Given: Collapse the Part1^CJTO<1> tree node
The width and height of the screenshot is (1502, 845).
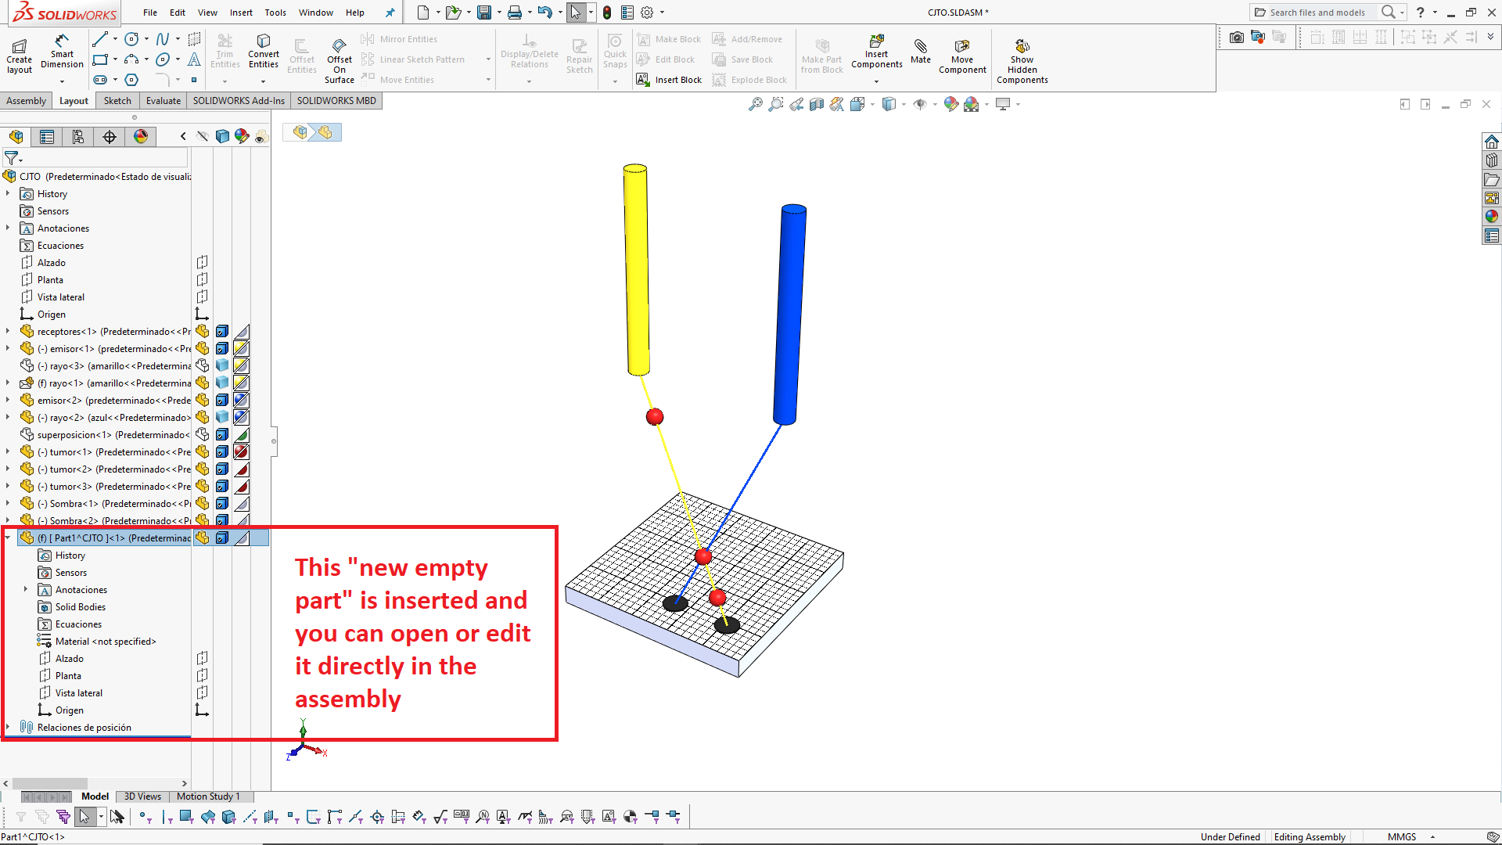Looking at the screenshot, I should tap(8, 538).
